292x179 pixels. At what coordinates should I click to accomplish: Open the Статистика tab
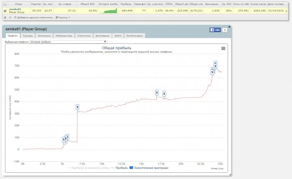(x=84, y=36)
